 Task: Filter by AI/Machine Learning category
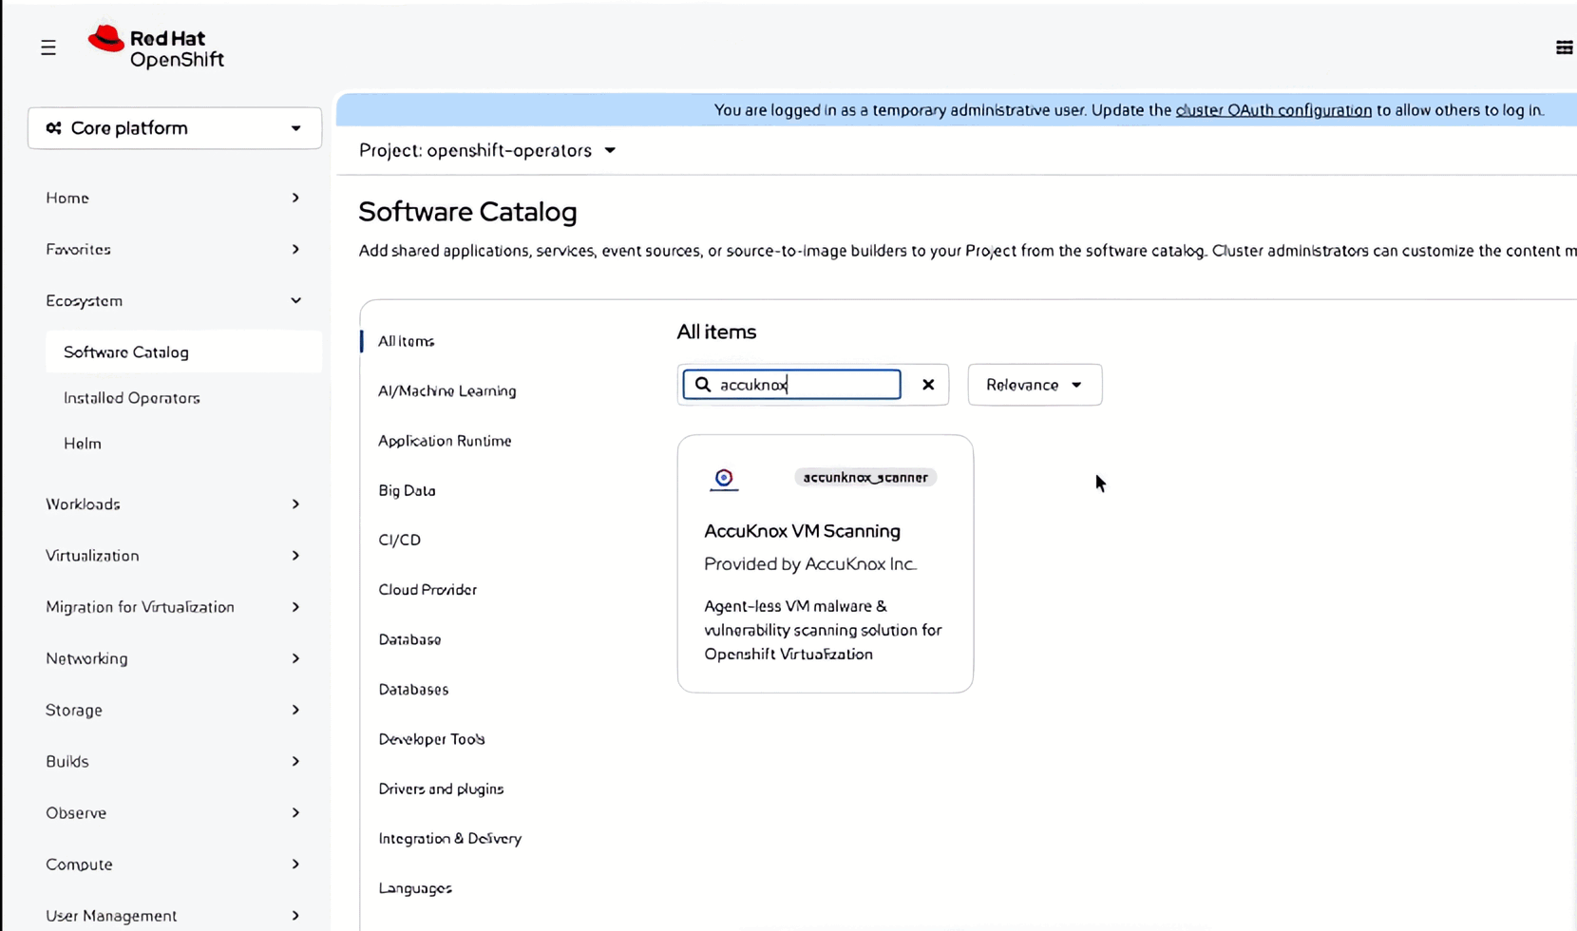point(447,390)
